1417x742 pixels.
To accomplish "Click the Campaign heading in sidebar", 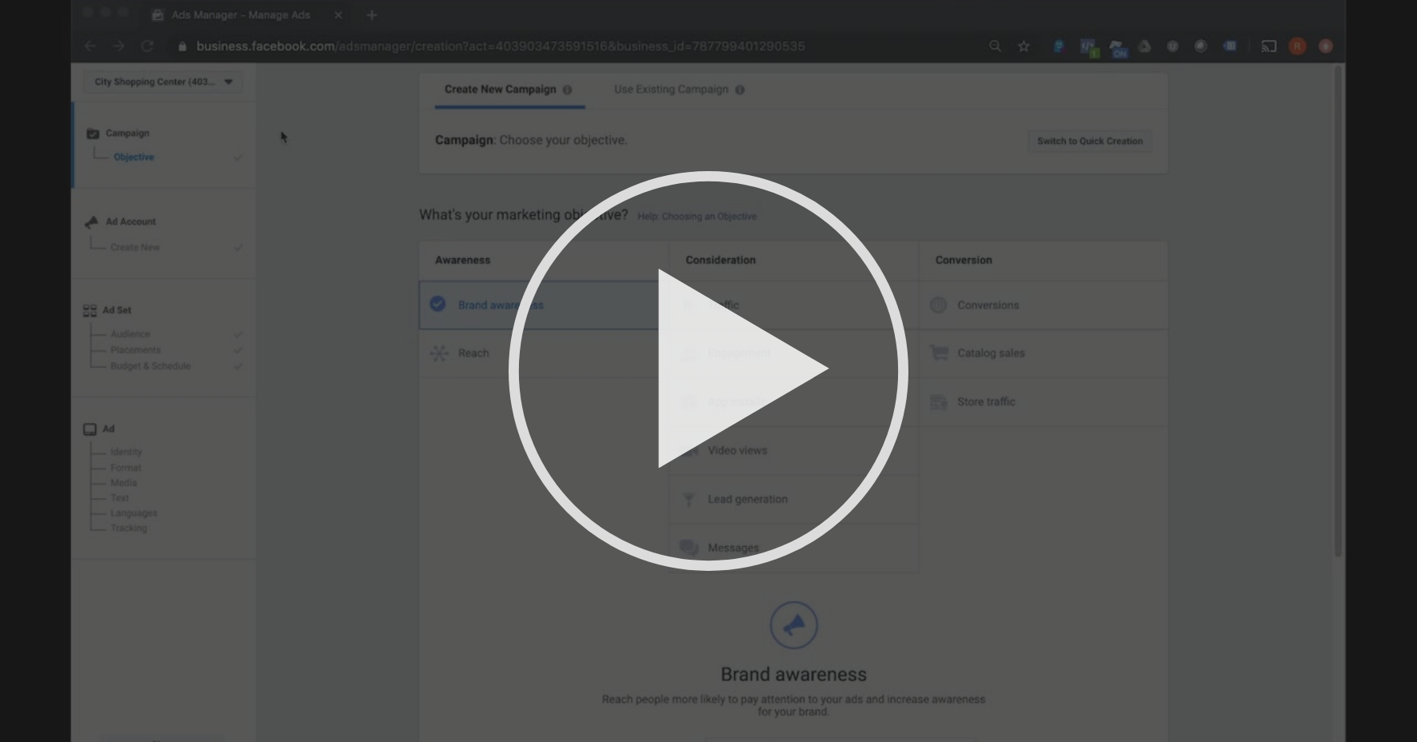I will (x=127, y=133).
